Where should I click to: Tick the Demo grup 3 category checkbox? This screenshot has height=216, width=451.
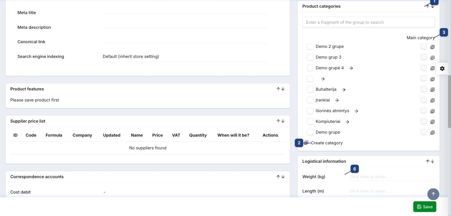click(x=310, y=57)
